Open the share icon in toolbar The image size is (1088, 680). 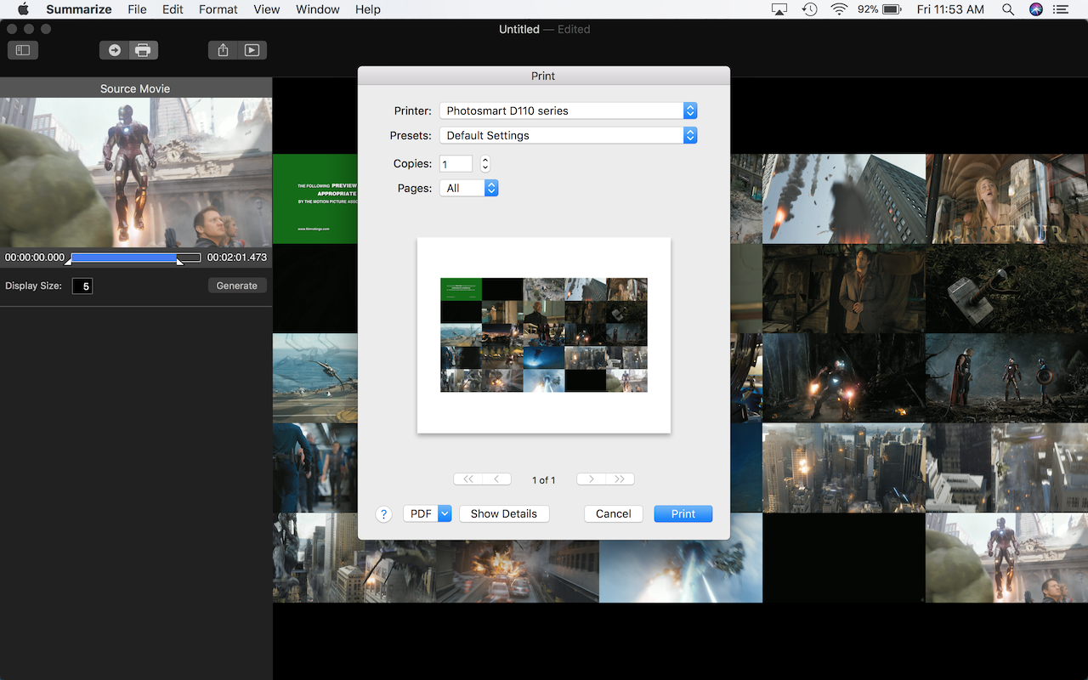pyautogui.click(x=223, y=50)
